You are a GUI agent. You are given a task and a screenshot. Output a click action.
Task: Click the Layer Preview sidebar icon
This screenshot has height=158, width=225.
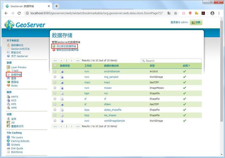8,67
